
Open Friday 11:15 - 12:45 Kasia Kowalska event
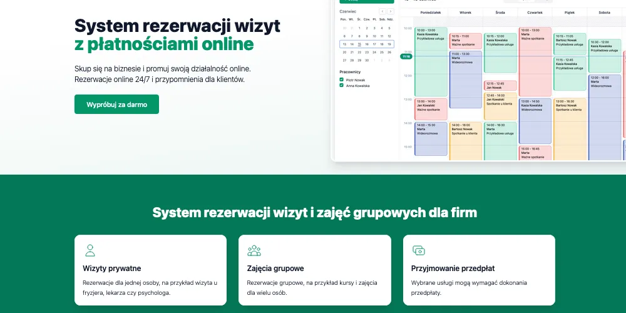click(x=570, y=74)
